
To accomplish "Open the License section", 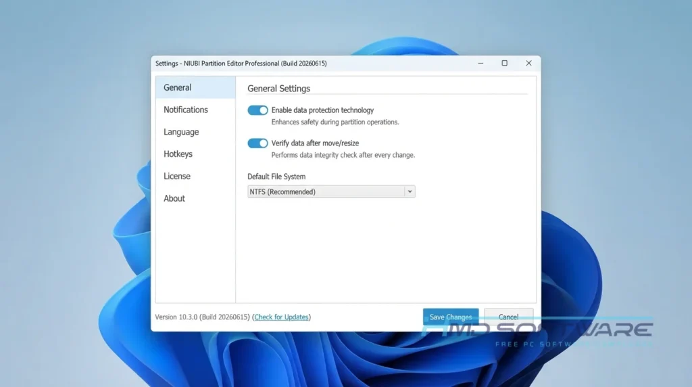I will tap(195, 176).
